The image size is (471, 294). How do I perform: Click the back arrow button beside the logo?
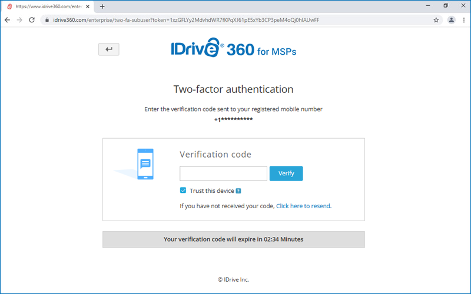(x=109, y=49)
